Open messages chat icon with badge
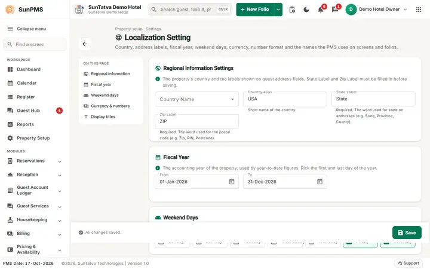Image resolution: width=430 pixels, height=269 pixels. click(x=335, y=10)
